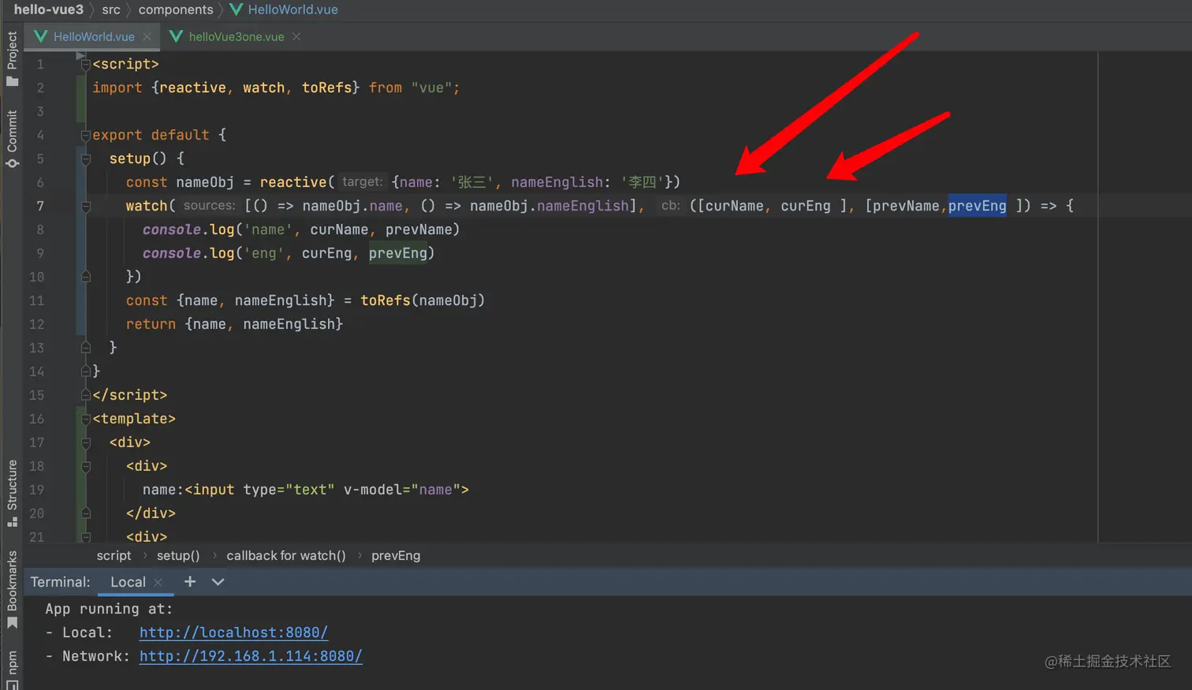Click the 'eng' string on line 9
Screen dimensions: 1192x690
click(264, 253)
